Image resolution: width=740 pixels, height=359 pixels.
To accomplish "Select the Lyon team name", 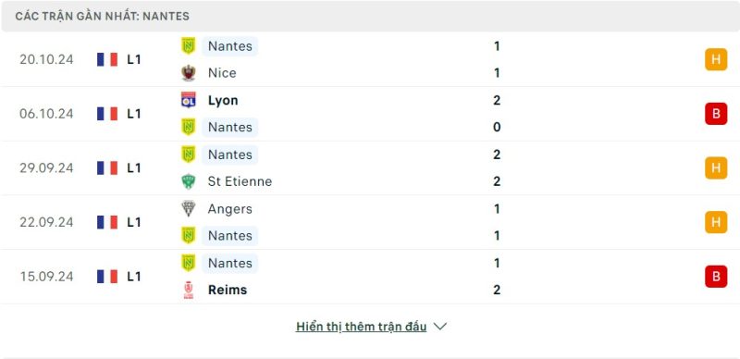I will (223, 101).
